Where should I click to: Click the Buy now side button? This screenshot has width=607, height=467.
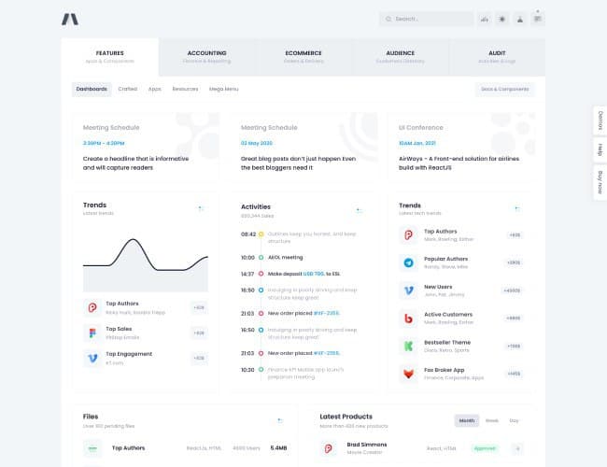(x=599, y=182)
